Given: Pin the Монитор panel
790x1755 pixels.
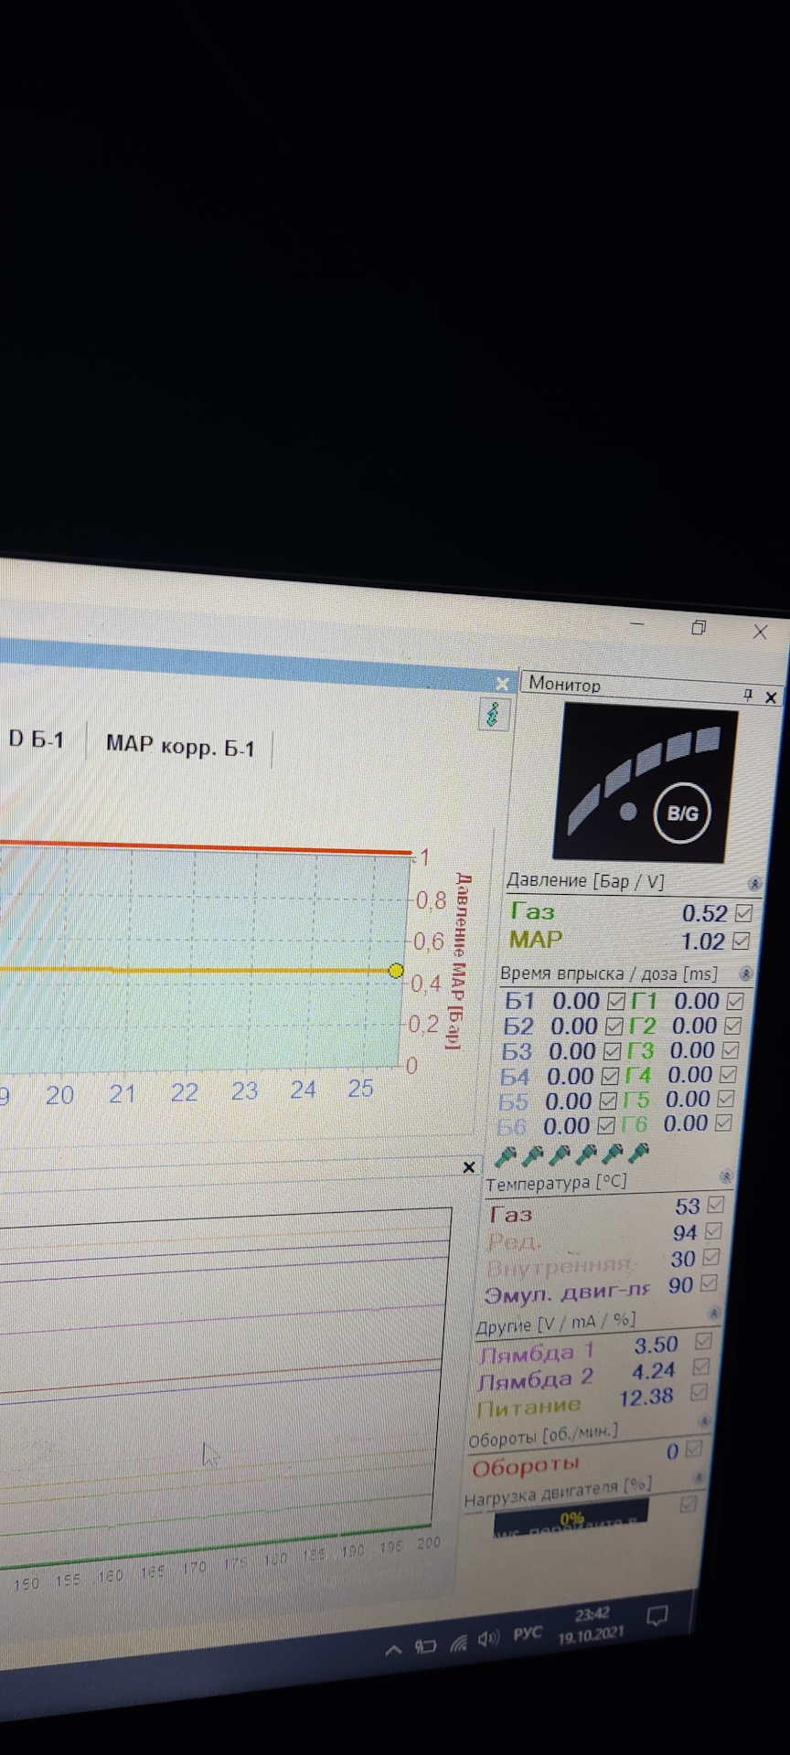Looking at the screenshot, I should tap(748, 697).
